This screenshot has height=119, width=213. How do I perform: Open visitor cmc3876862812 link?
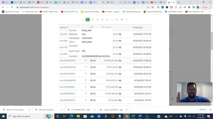tap(67, 94)
